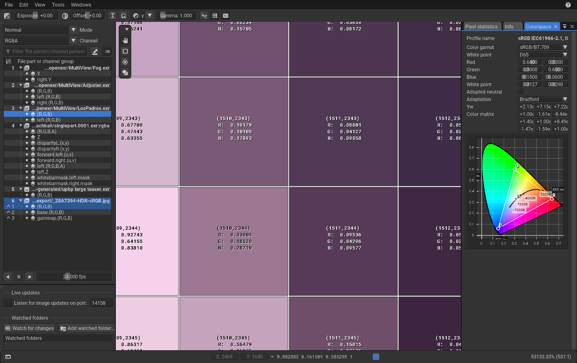Collapse the Fog.exr file entry
Image resolution: width=577 pixels, height=363 pixels.
(x=21, y=68)
